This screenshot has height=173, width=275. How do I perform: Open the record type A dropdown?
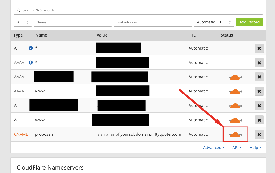(x=23, y=22)
